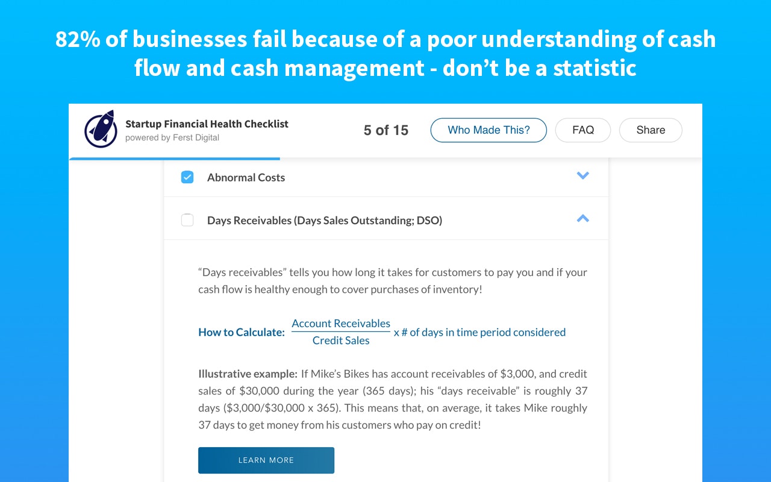Click the "Who Made This?" button
This screenshot has width=771, height=482.
[489, 130]
